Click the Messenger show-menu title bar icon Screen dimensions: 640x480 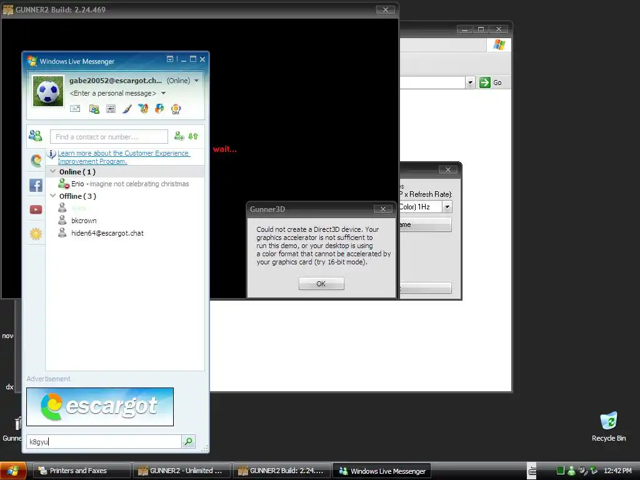170,59
